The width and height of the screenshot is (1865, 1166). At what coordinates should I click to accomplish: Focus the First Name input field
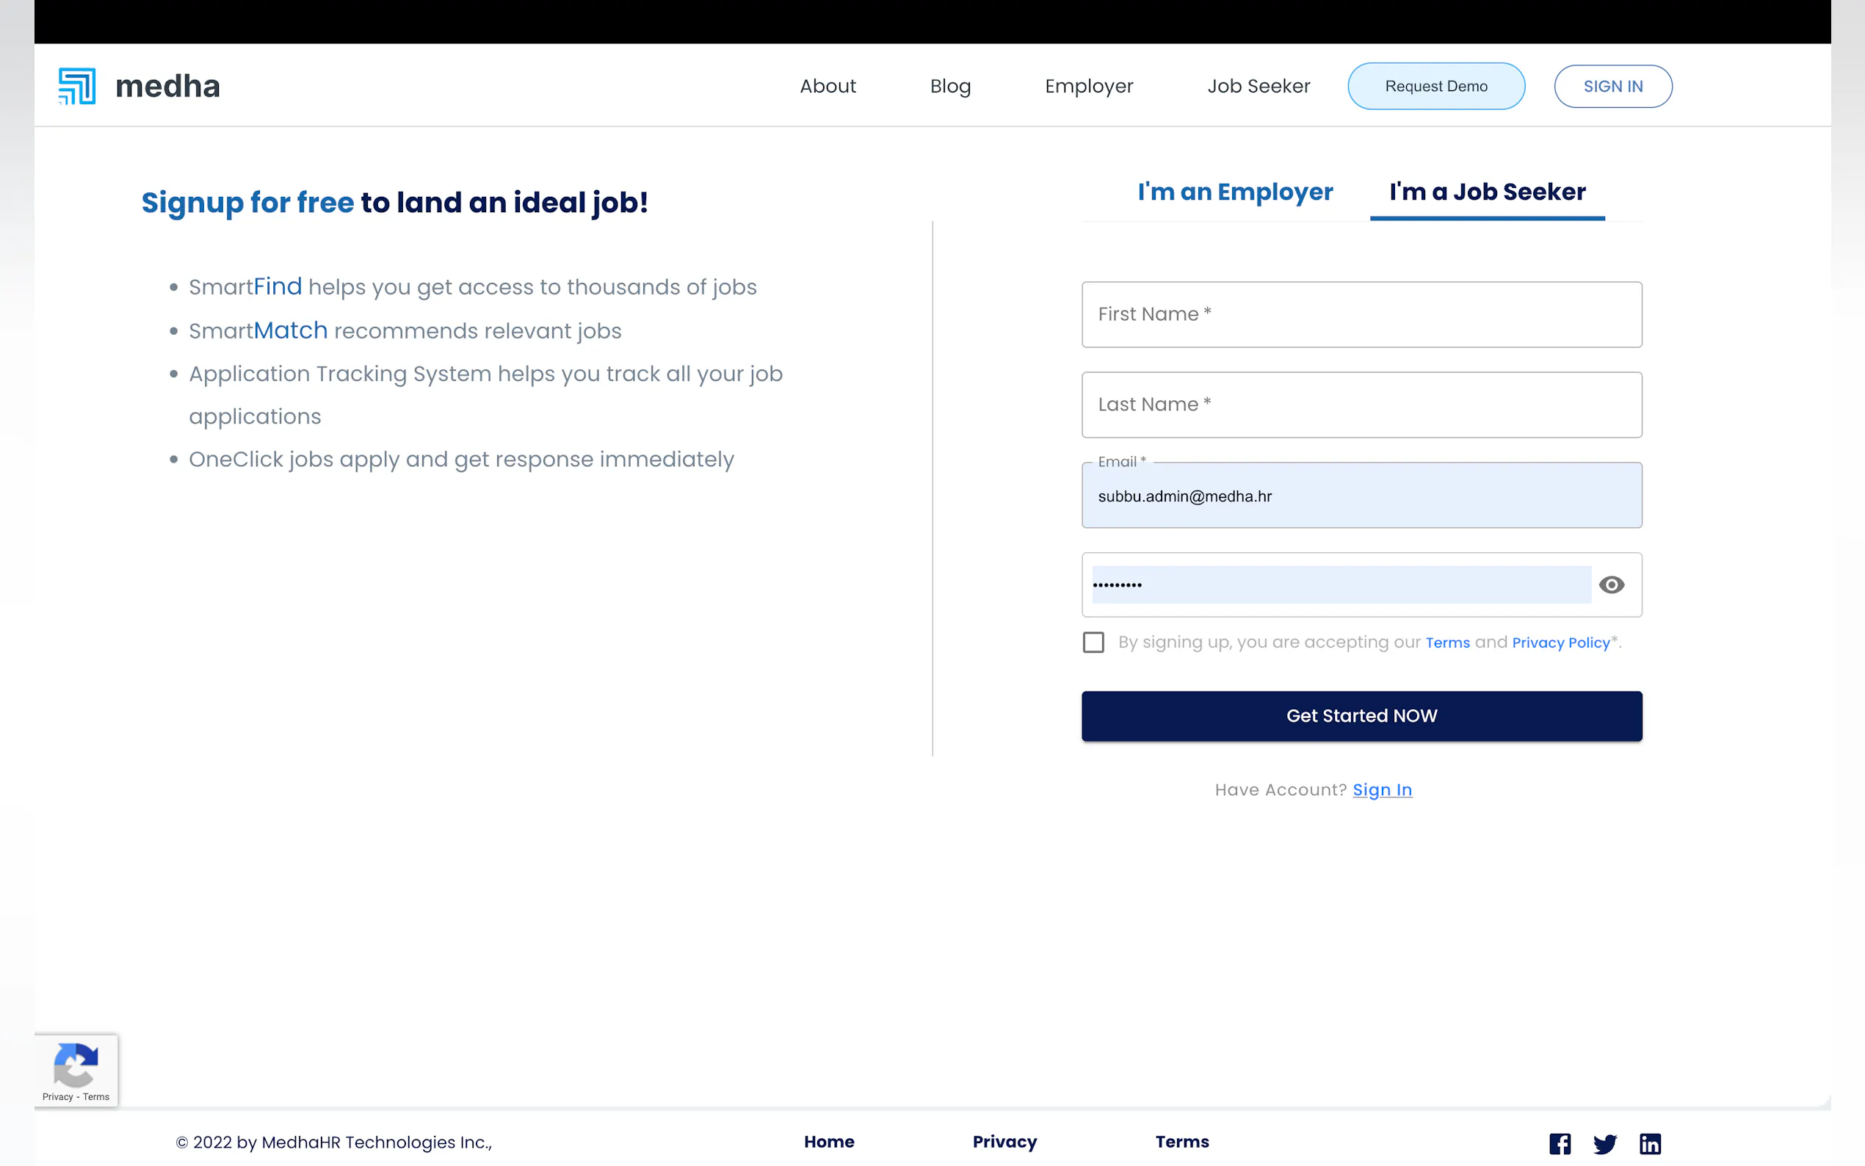coord(1361,315)
